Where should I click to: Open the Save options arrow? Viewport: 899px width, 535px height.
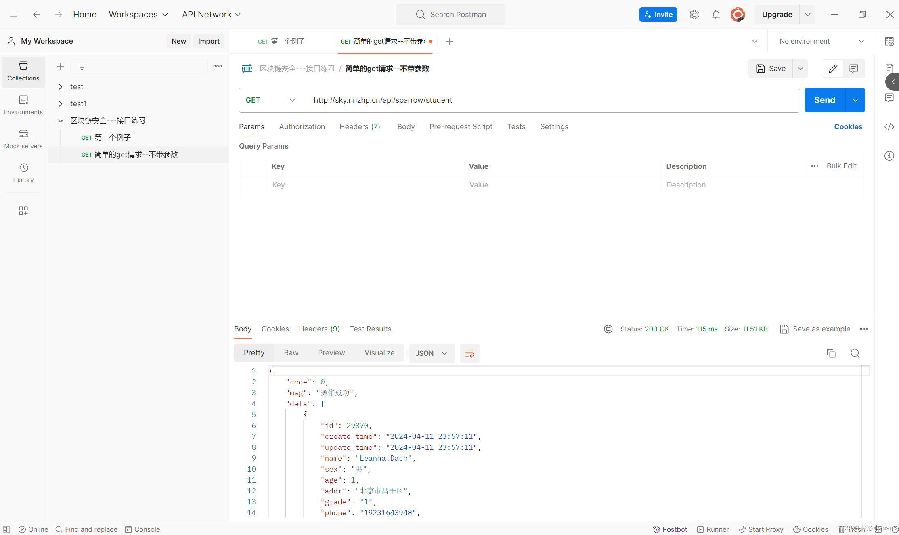coord(801,69)
